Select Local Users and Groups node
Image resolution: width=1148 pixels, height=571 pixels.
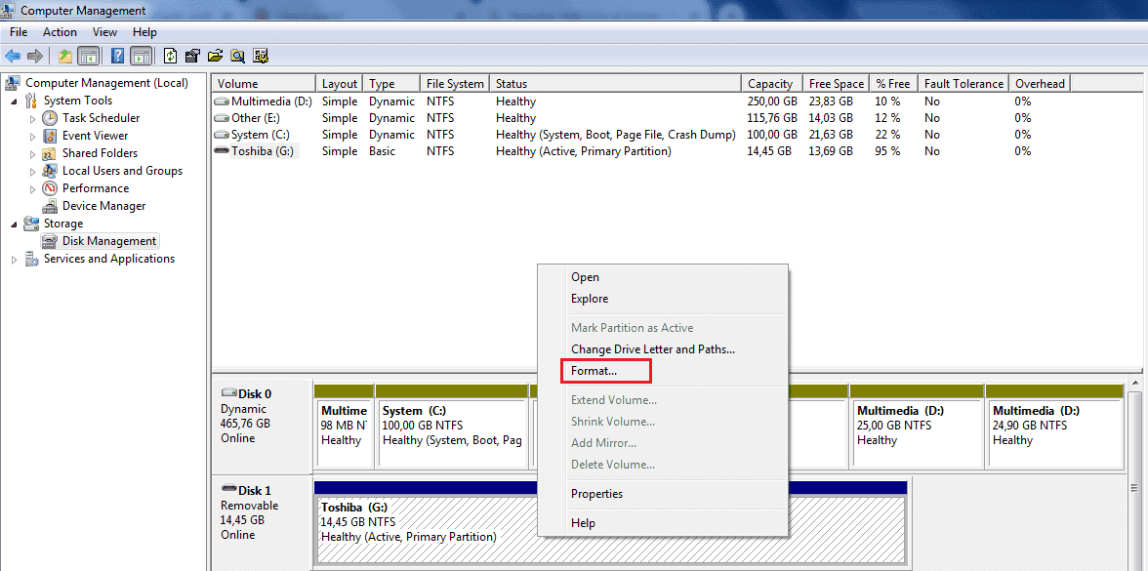122,171
